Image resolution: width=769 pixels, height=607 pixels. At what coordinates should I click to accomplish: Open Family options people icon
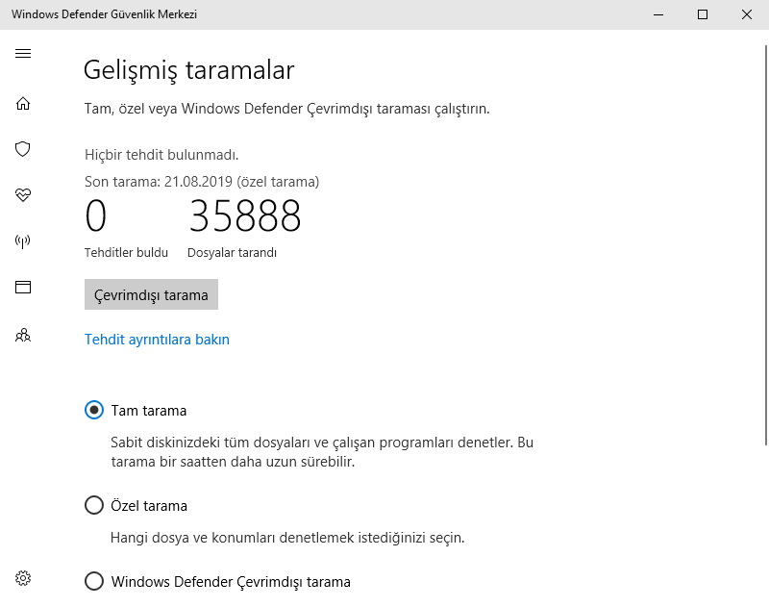pyautogui.click(x=23, y=336)
